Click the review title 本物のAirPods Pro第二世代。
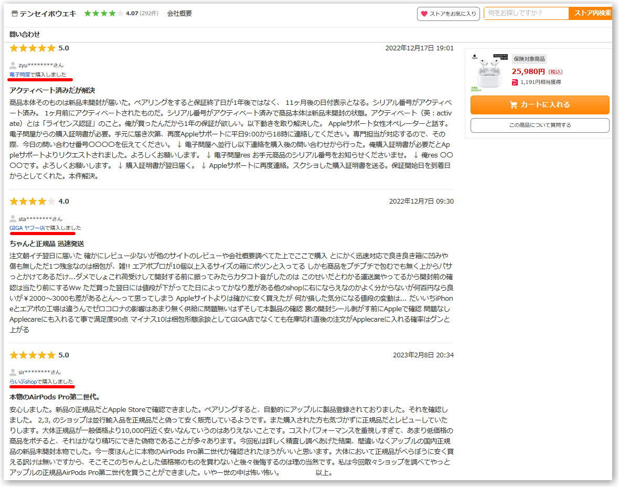 (x=55, y=397)
